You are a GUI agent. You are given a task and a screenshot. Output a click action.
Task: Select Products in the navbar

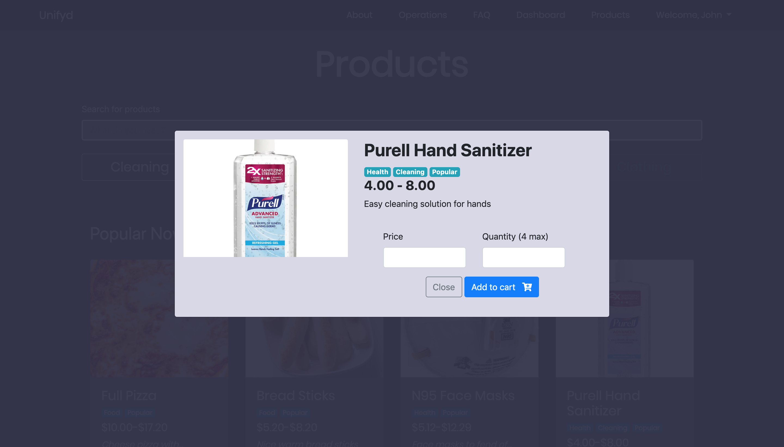(x=610, y=15)
